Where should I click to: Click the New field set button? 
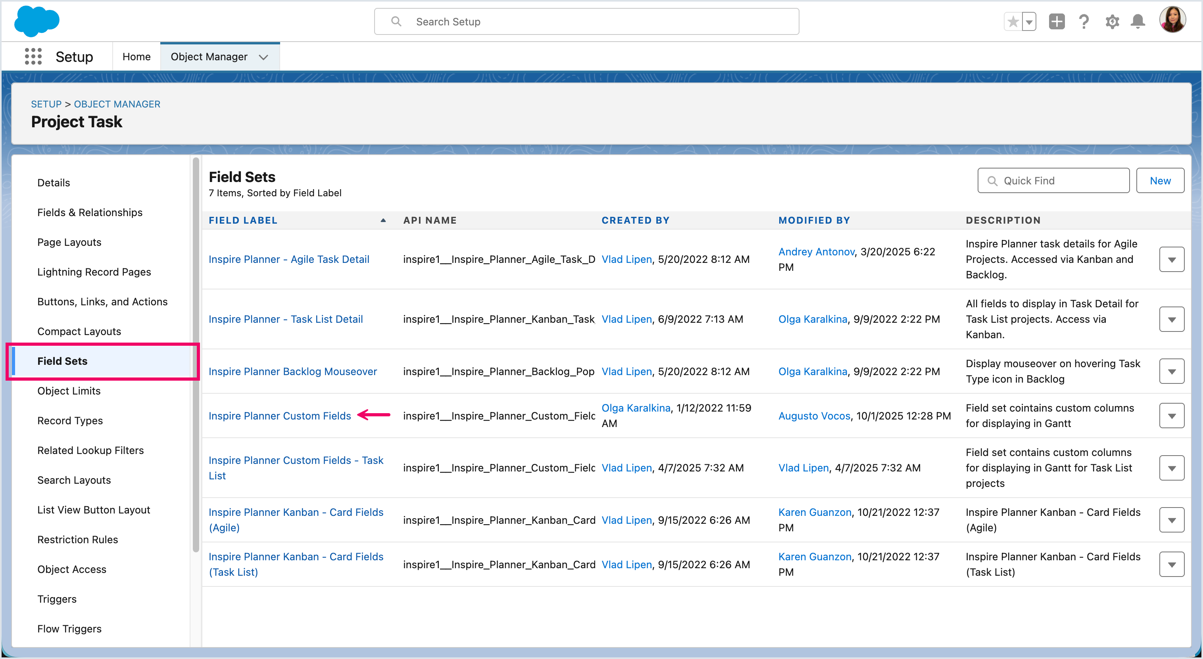point(1160,181)
